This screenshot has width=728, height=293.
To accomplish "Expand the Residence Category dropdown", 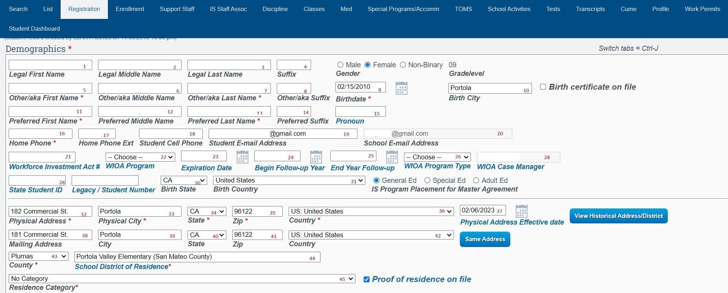I will (182, 279).
